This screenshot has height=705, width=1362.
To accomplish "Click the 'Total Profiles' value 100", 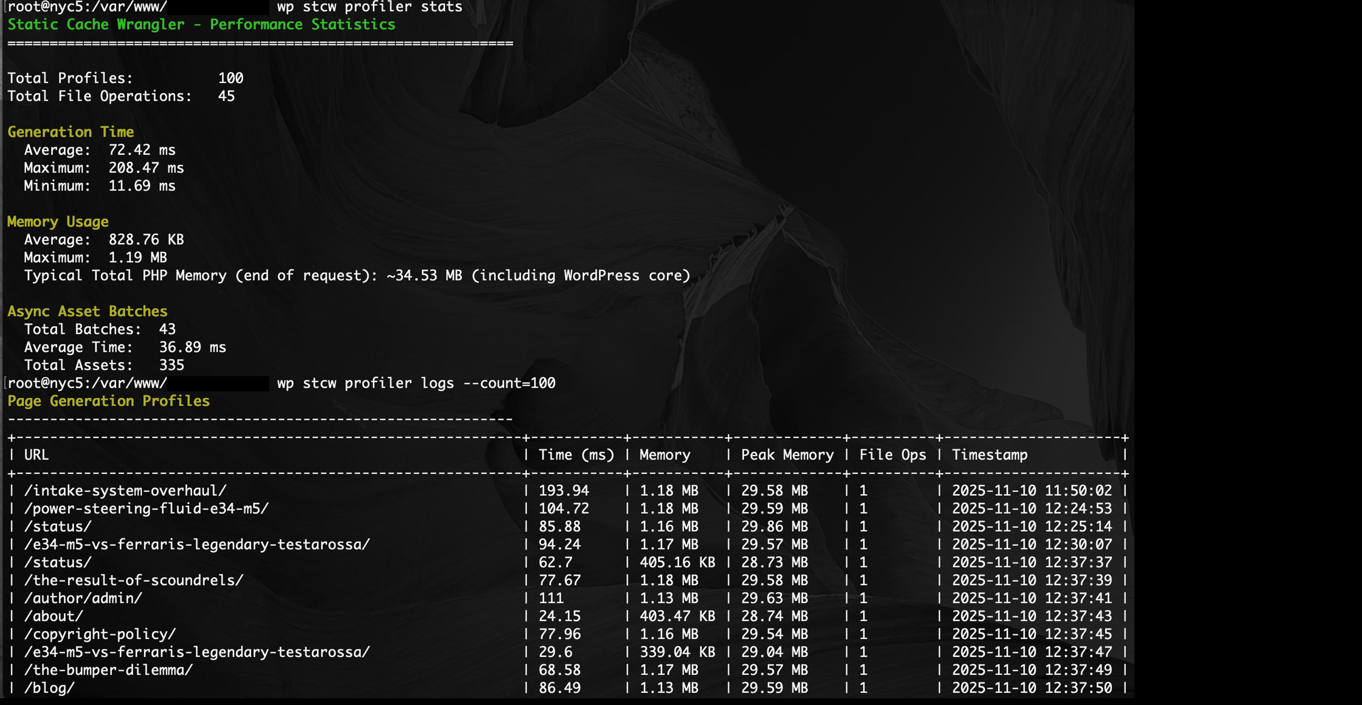I will [x=231, y=78].
